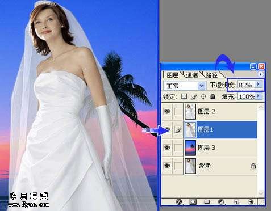
Task: Open the opacity 80% slider arrow
Action: (x=258, y=85)
